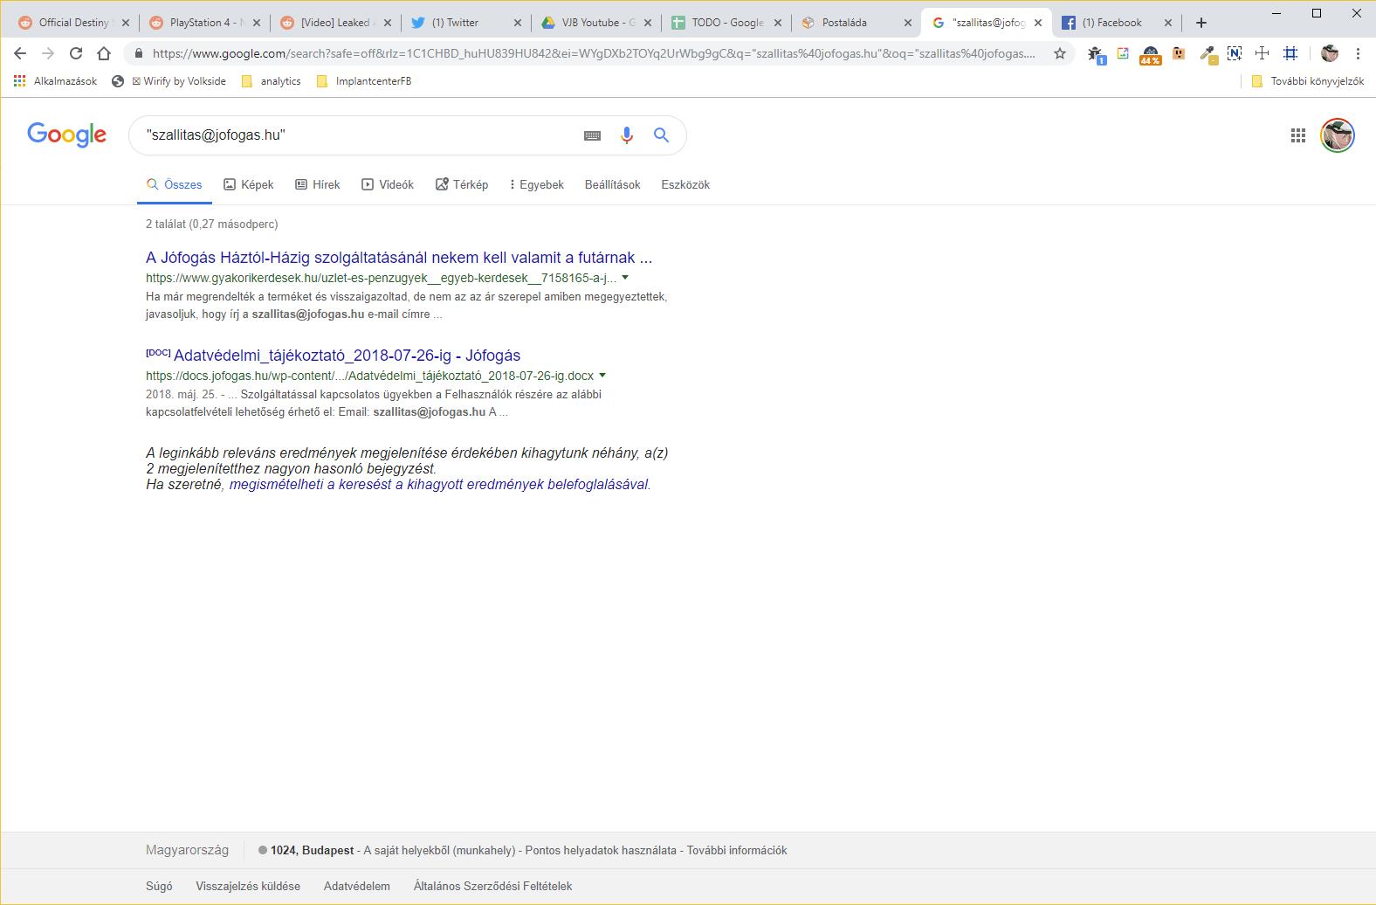Open the Chrome profile avatar in toolbar
The width and height of the screenshot is (1376, 905).
point(1330,53)
